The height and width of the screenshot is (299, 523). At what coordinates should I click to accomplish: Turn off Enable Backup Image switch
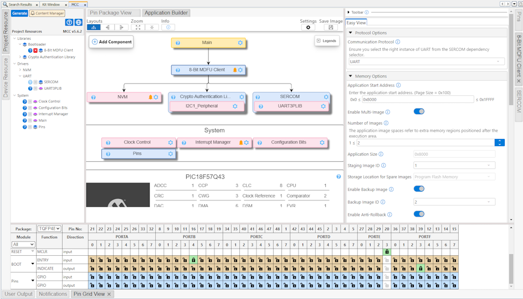(x=419, y=189)
